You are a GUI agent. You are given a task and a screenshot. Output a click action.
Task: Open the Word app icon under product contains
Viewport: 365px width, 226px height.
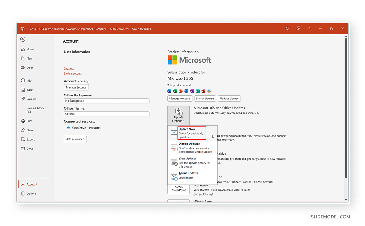[169, 91]
